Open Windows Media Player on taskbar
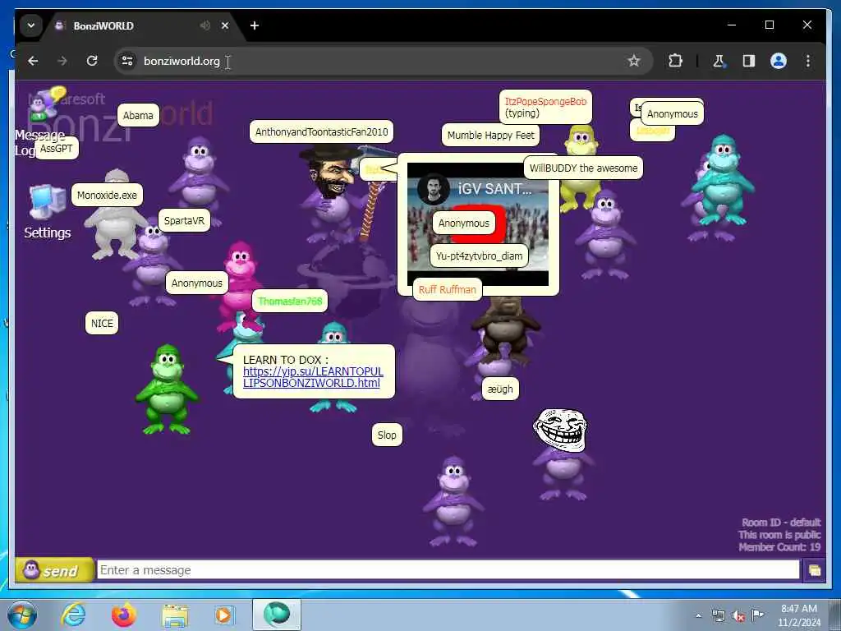 pos(224,615)
